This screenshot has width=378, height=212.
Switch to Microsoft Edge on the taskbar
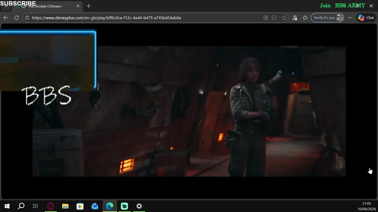[110, 206]
